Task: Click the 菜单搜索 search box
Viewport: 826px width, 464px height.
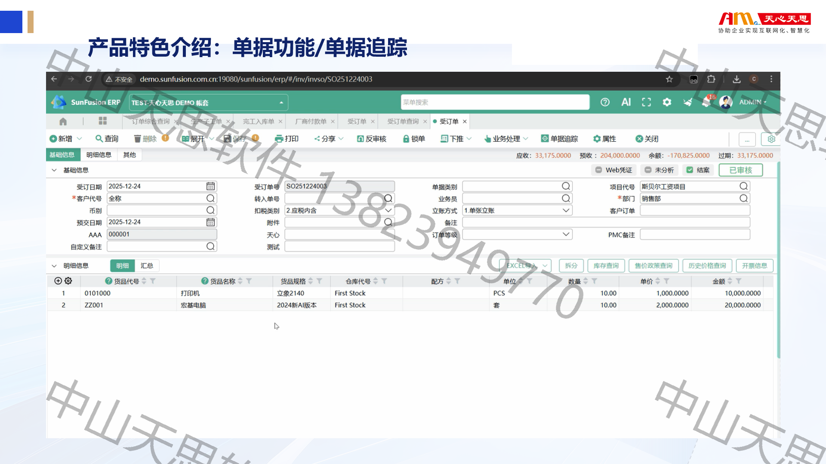Action: pyautogui.click(x=495, y=102)
